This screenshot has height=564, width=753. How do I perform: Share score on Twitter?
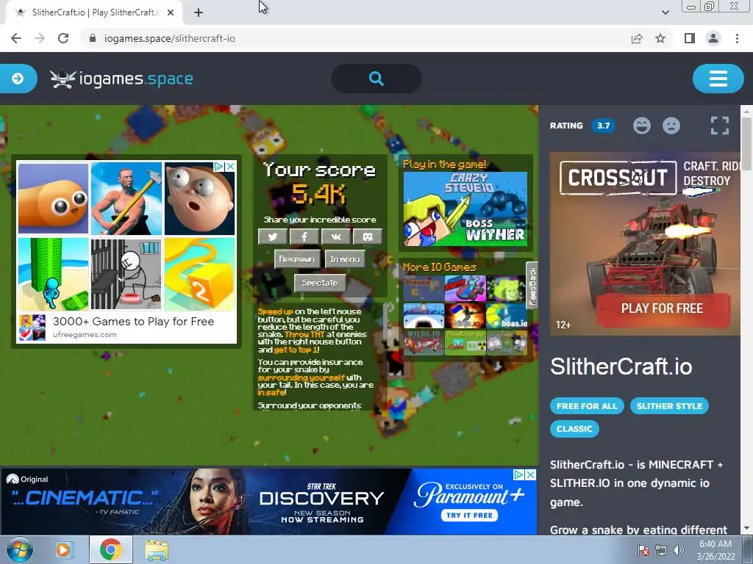click(x=272, y=236)
